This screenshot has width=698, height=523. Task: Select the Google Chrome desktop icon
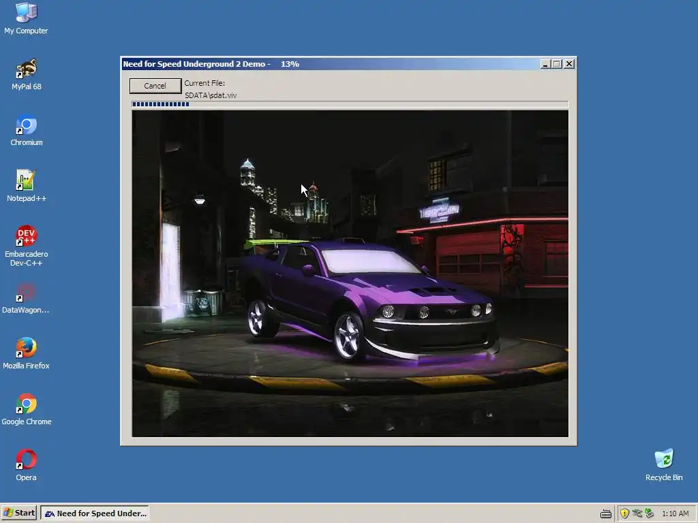coord(27,410)
